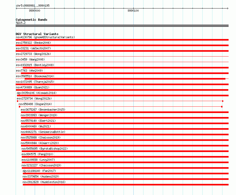The width and height of the screenshot is (236, 195).
Task: Click the Cytogenetic Bands track title
Action: coord(32,20)
